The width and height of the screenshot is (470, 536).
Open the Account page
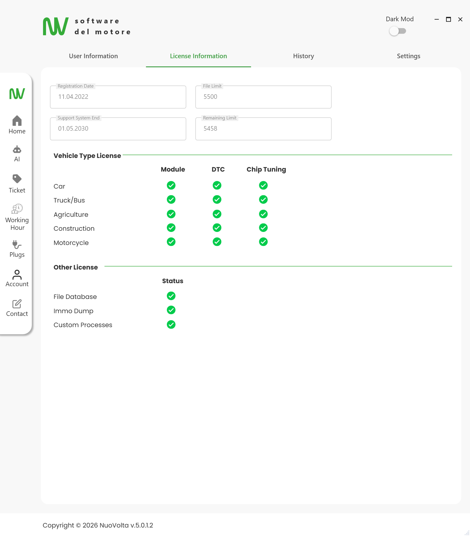[17, 278]
